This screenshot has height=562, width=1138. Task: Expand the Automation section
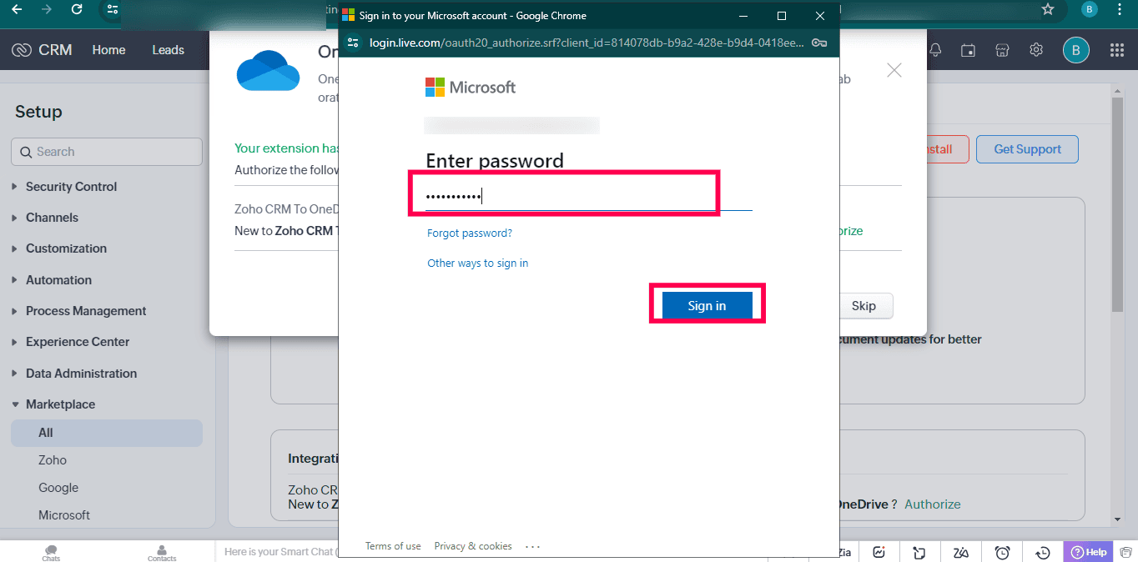(58, 280)
